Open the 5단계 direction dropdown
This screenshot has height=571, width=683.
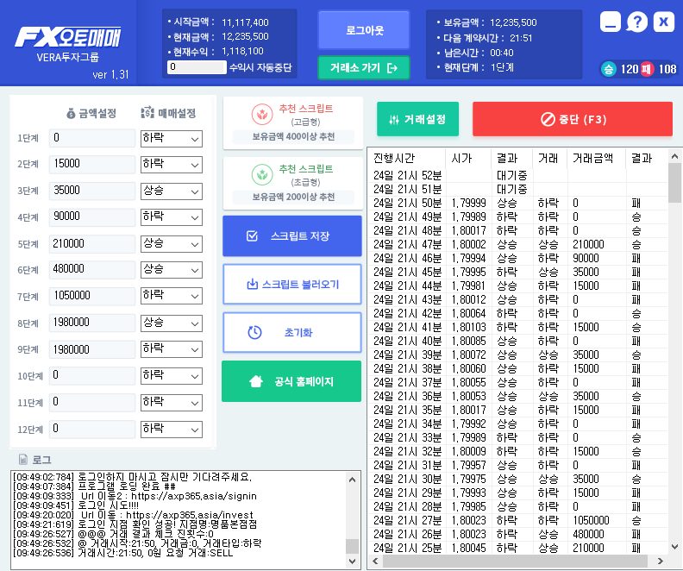(x=172, y=244)
